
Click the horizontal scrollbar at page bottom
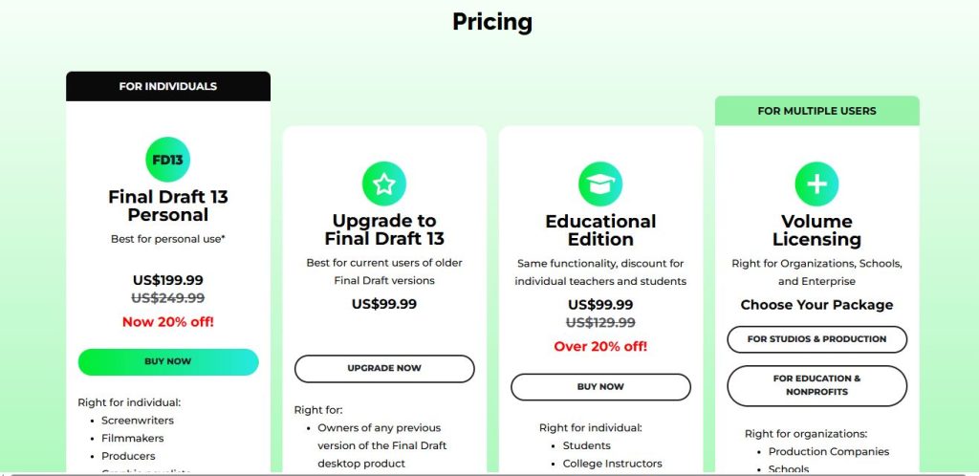pos(489,473)
